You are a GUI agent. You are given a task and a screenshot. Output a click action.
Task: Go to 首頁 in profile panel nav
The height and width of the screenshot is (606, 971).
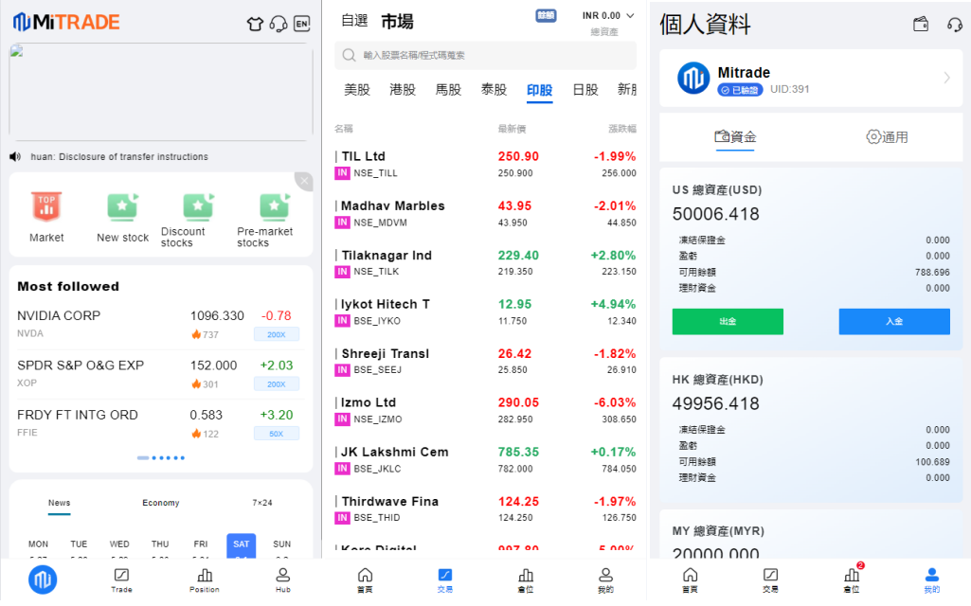(x=690, y=580)
